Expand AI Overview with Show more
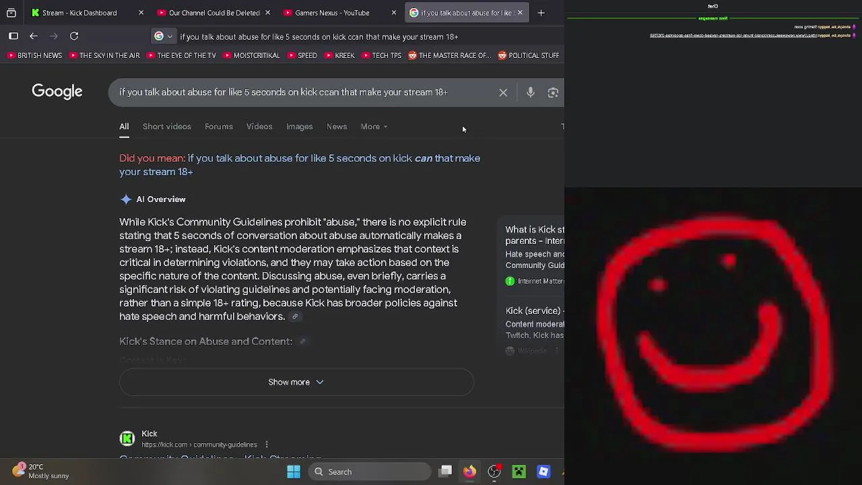Image resolution: width=862 pixels, height=485 pixels. pyautogui.click(x=296, y=382)
